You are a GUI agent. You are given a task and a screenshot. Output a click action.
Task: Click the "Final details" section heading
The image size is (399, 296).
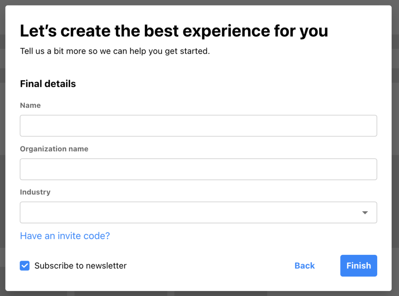(x=48, y=84)
